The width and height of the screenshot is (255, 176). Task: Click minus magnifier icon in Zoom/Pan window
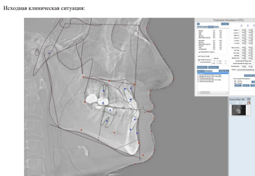(x=234, y=103)
